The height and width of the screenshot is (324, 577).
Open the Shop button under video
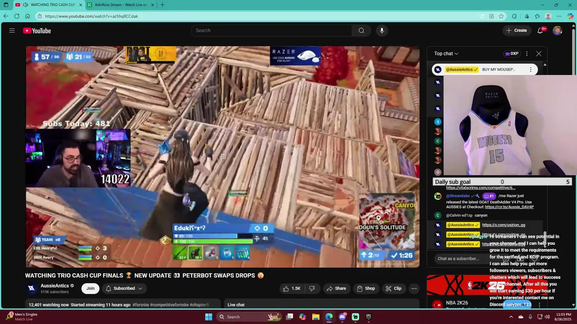tap(366, 288)
